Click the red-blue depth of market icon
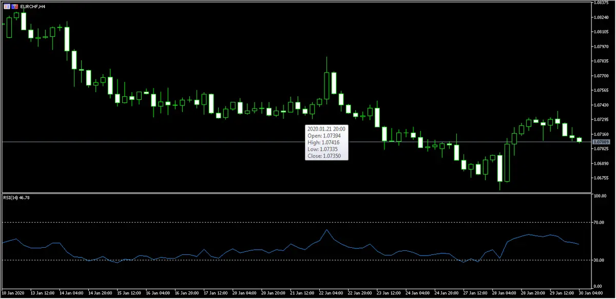The width and height of the screenshot is (616, 299). pyautogui.click(x=14, y=6)
